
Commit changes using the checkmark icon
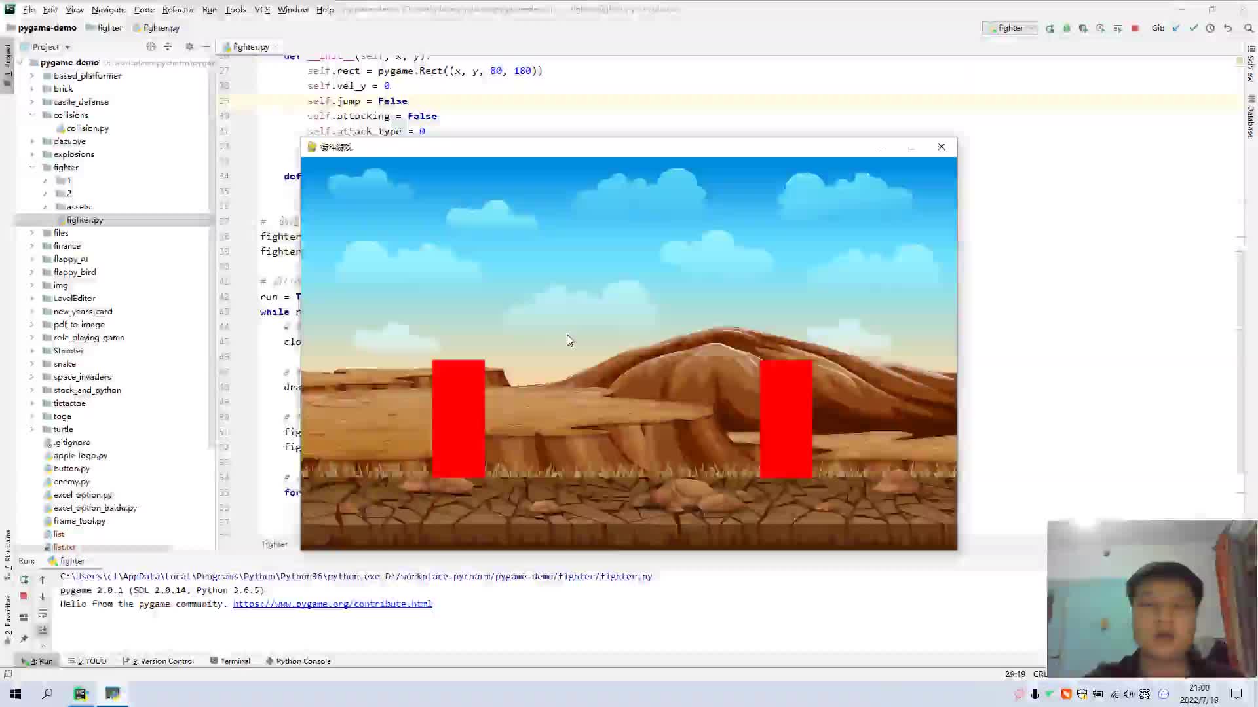coord(1192,28)
